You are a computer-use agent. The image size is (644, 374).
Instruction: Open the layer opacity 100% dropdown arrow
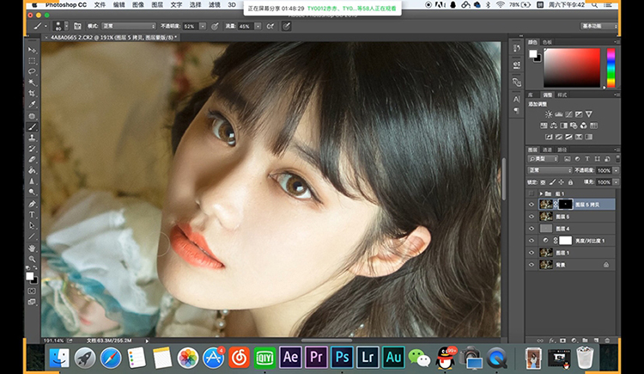(616, 170)
